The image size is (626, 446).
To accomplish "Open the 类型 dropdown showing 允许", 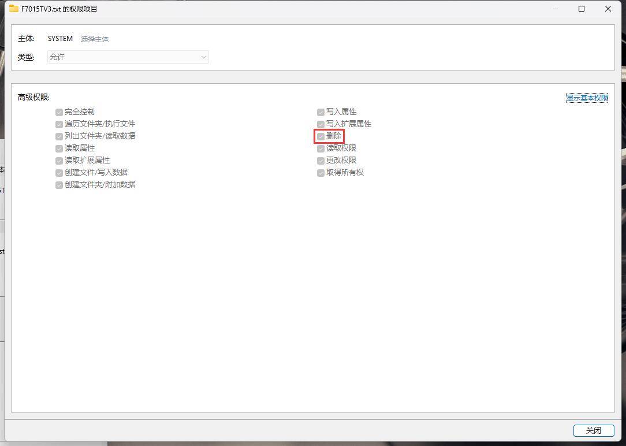I will [x=128, y=57].
